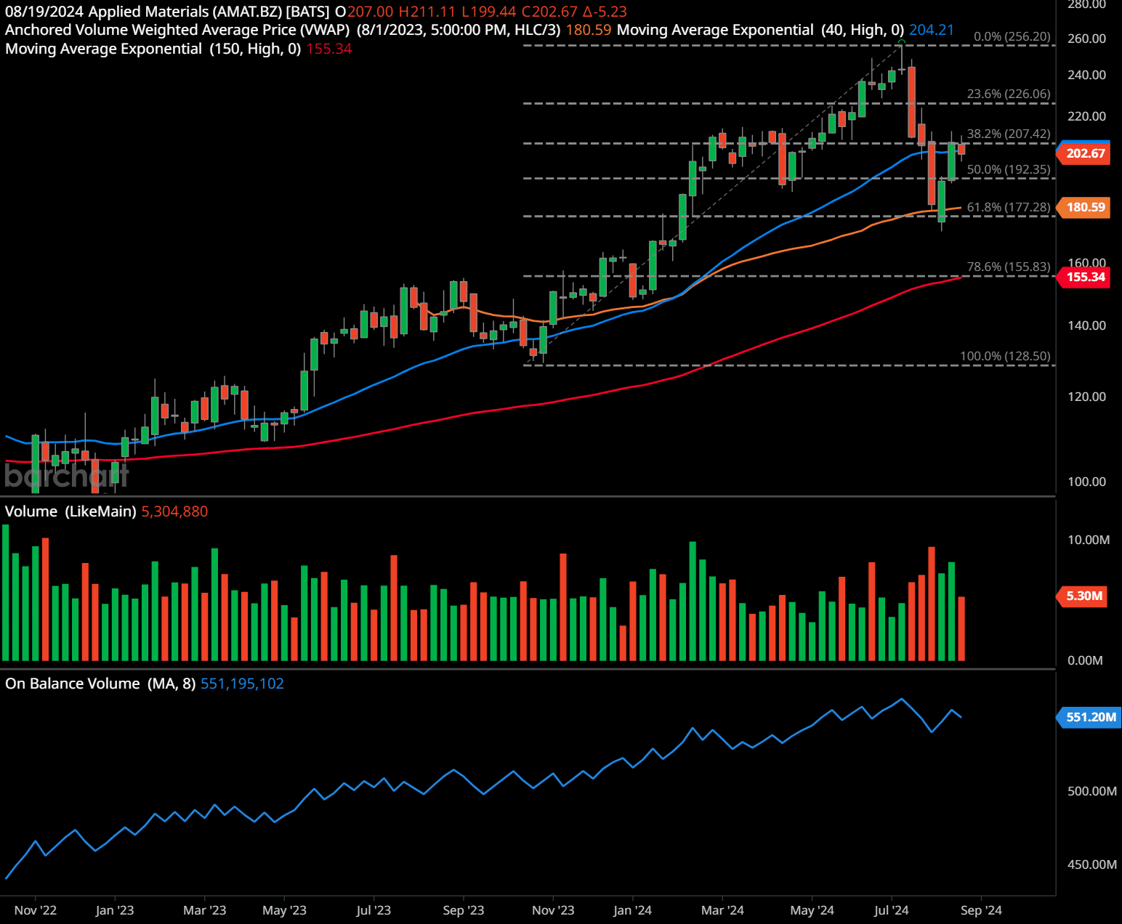
Task: Click the 240.00 price axis label
Action: coord(1086,75)
